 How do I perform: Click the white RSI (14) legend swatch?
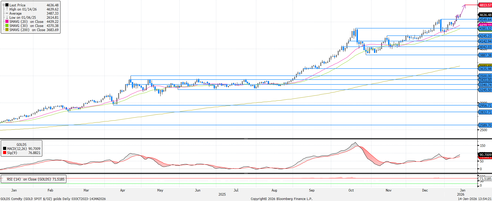point(4,179)
